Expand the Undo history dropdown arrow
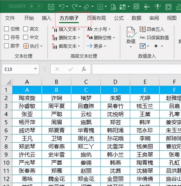Screen dimensions: 181x186 tap(67, 6)
